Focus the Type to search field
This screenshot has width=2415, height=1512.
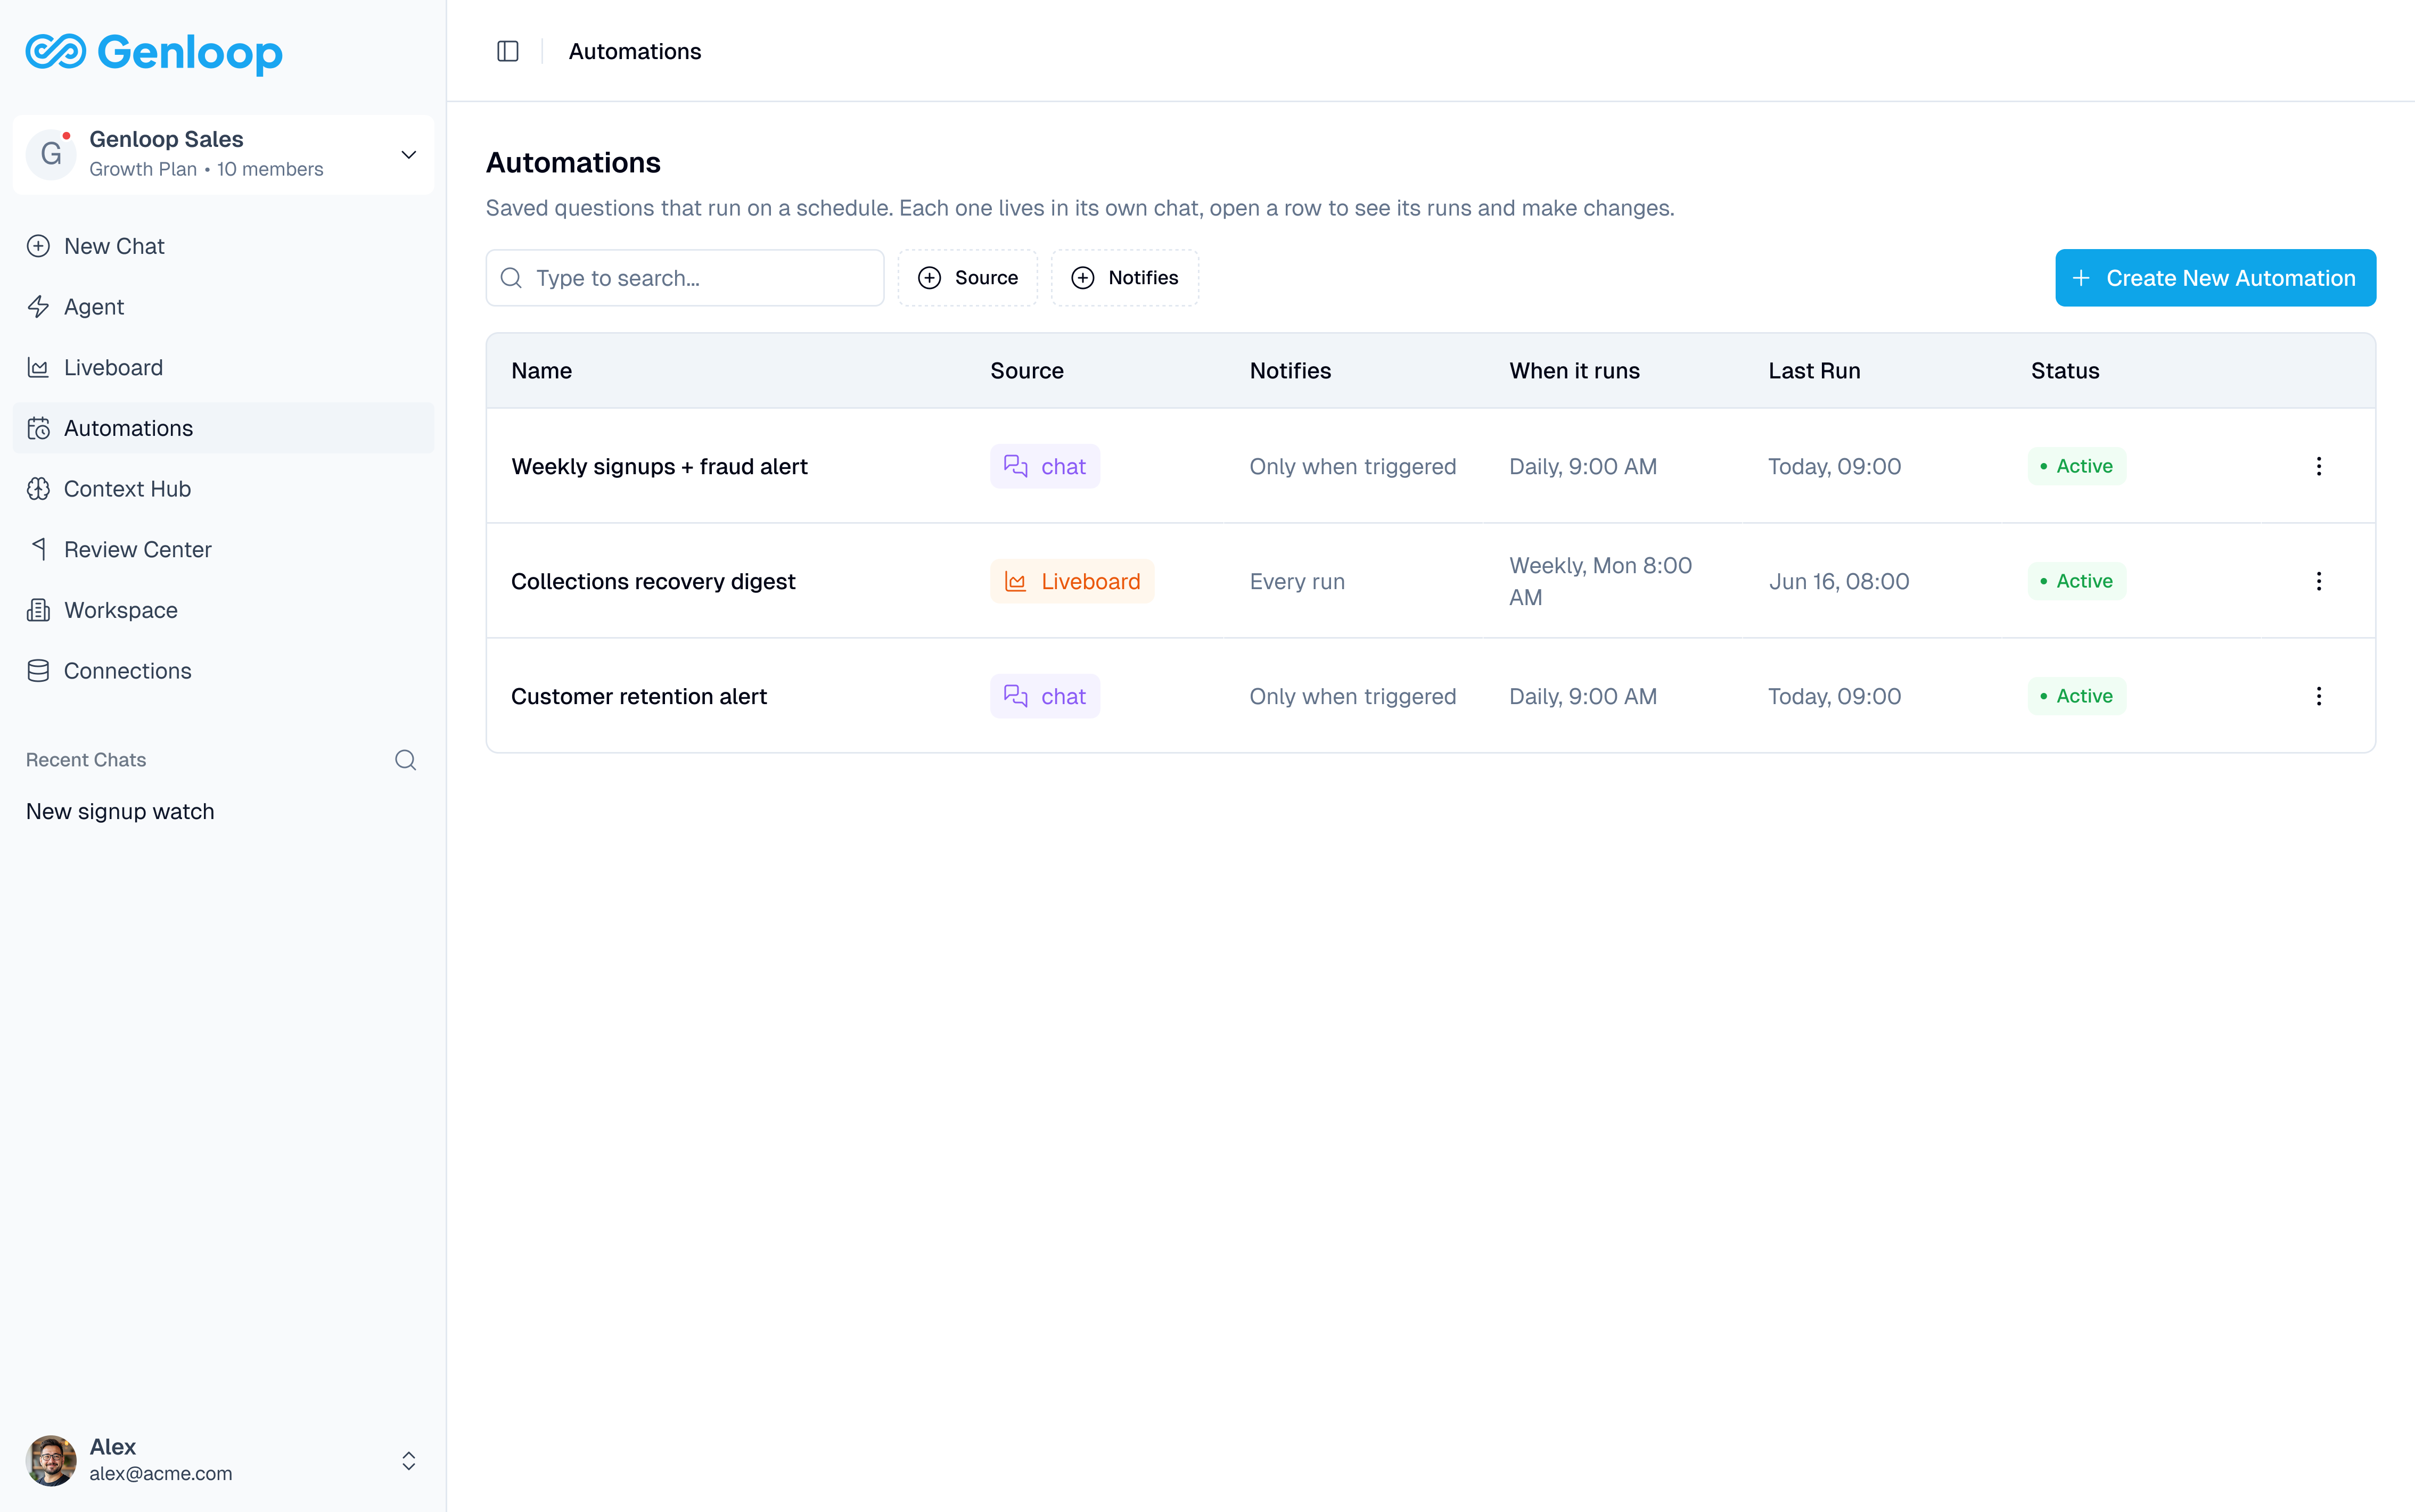coord(685,278)
